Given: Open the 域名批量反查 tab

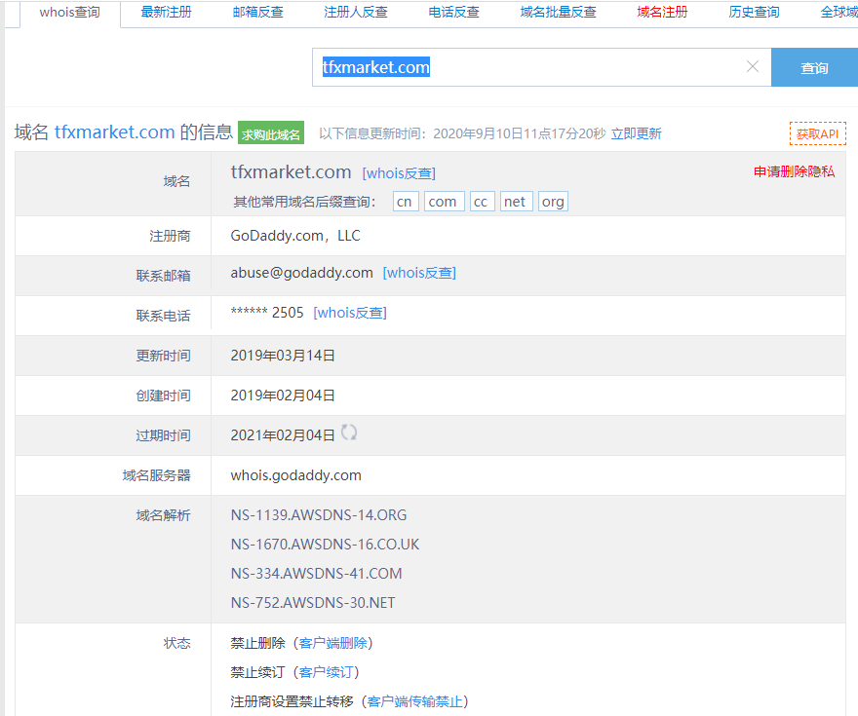Looking at the screenshot, I should click(x=559, y=13).
